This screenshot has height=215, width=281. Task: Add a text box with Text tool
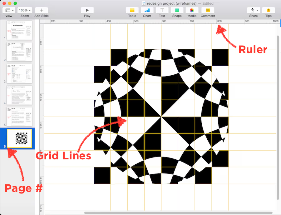[x=162, y=10]
